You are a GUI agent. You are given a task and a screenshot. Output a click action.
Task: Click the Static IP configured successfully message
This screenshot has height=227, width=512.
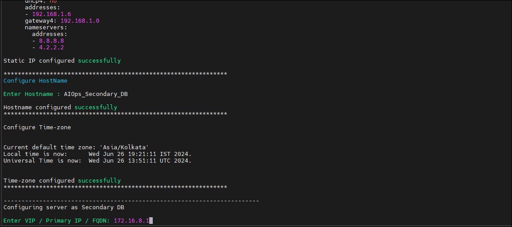pos(62,61)
